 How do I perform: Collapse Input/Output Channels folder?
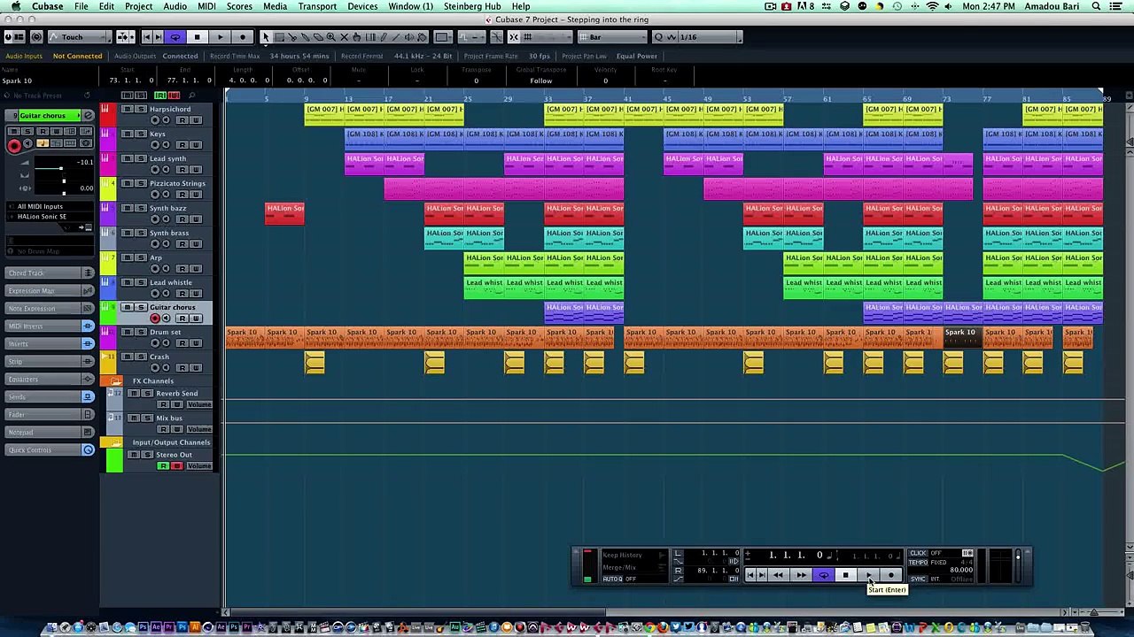pyautogui.click(x=115, y=441)
